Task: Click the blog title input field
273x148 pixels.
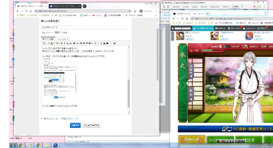Action: [84, 27]
